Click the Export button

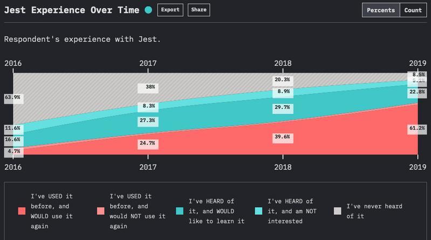point(170,10)
